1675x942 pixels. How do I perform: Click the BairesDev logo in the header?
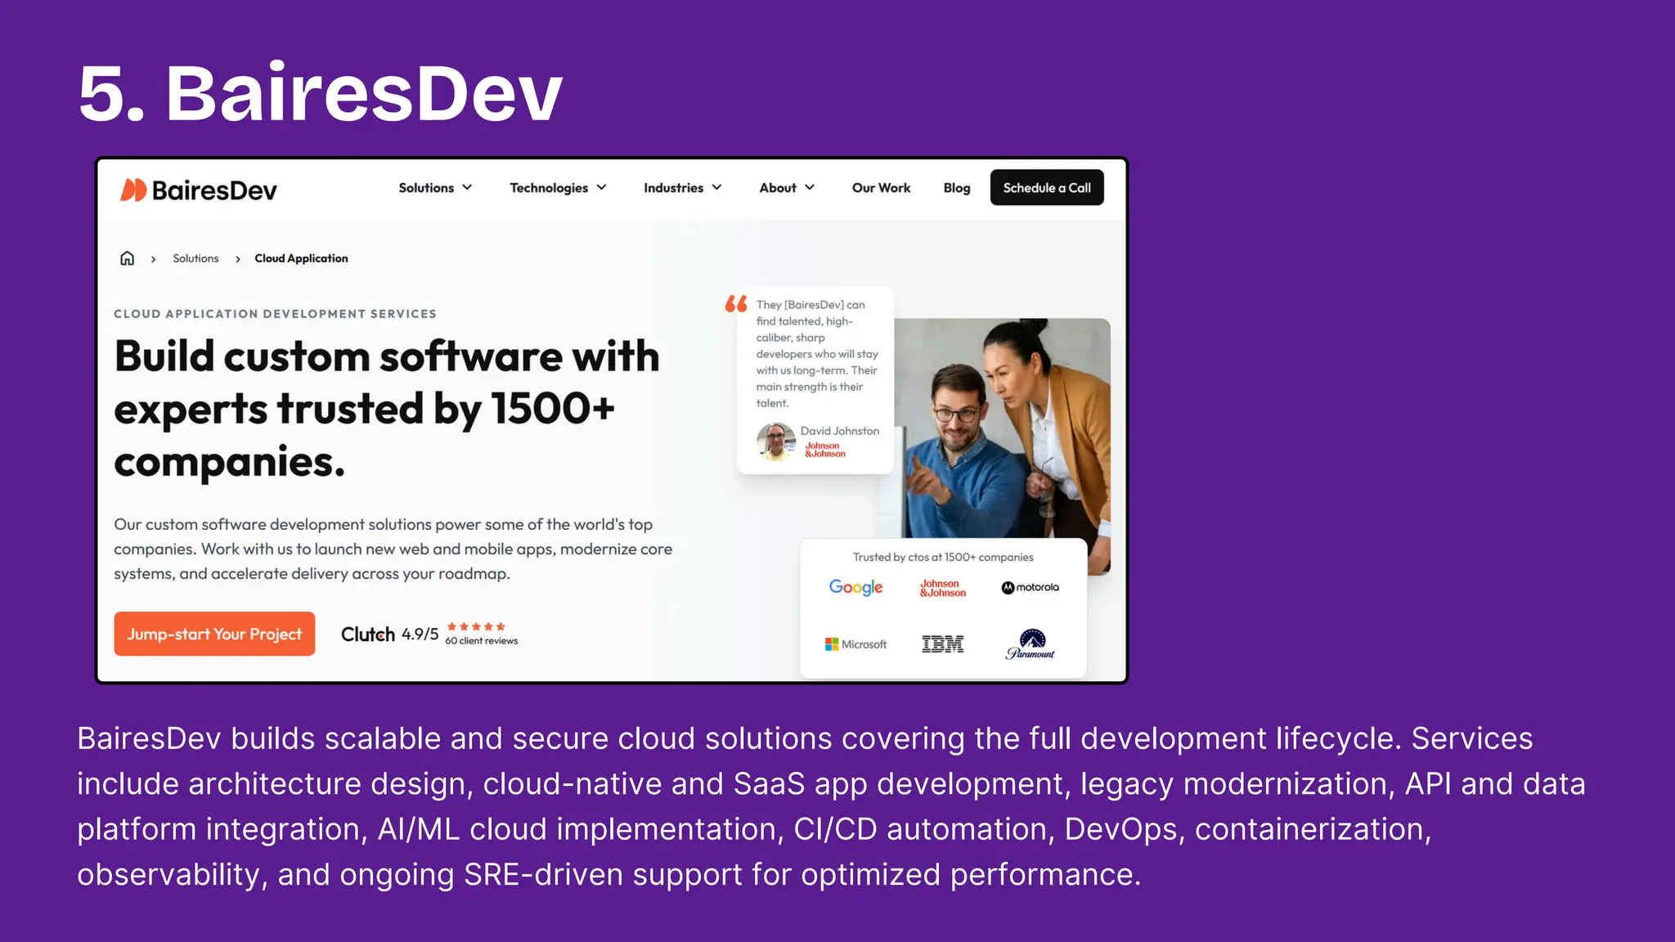(x=199, y=190)
